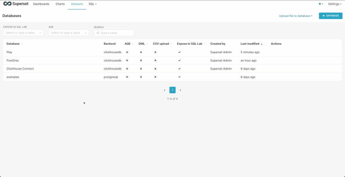Click Expose in SQL Lab checkmark for Play
This screenshot has height=177, width=345.
click(180, 52)
